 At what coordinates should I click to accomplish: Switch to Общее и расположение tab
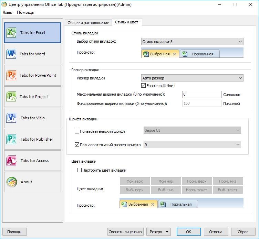[x=88, y=23]
